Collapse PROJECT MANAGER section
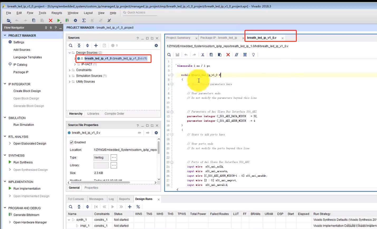Viewport: 377px width, 229px height. (x=5, y=35)
